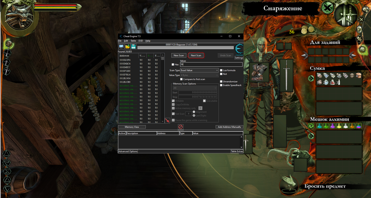The height and width of the screenshot is (198, 371).
Task: Click the Cheat Engine logo icon
Action: [x=239, y=49]
